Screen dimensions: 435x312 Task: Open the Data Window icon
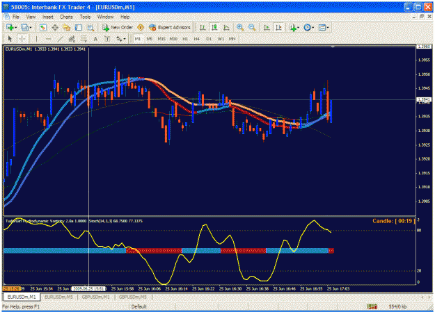(55, 27)
